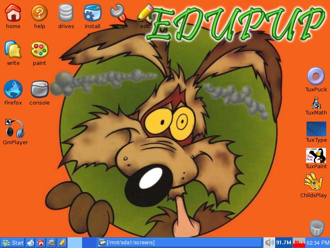The height and width of the screenshot is (248, 330).
Task: Open the drives desktop icon
Action: 66,13
